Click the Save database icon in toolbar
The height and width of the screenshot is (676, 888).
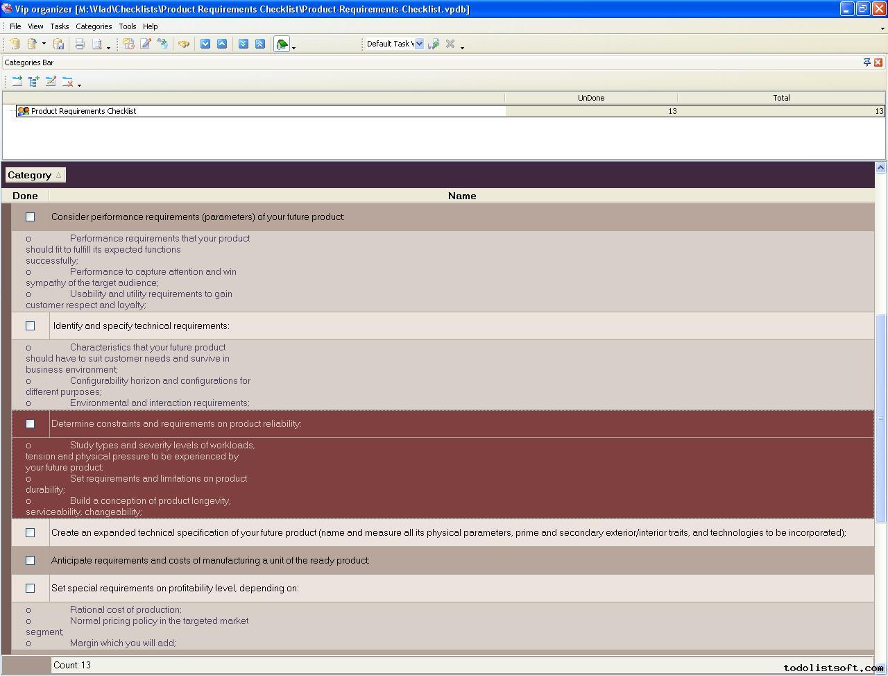(59, 44)
